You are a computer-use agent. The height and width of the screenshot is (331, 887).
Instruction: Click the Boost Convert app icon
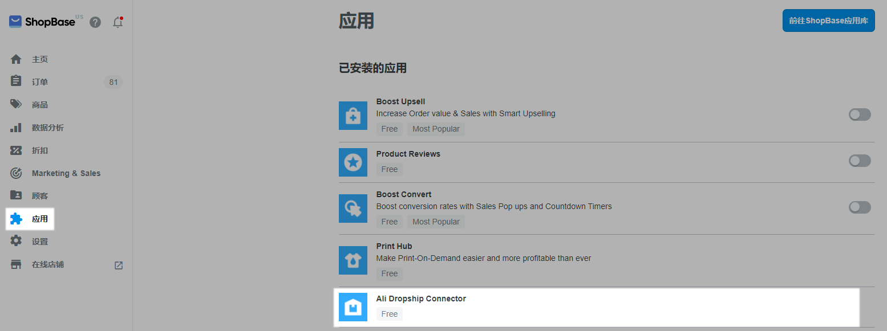pos(353,209)
